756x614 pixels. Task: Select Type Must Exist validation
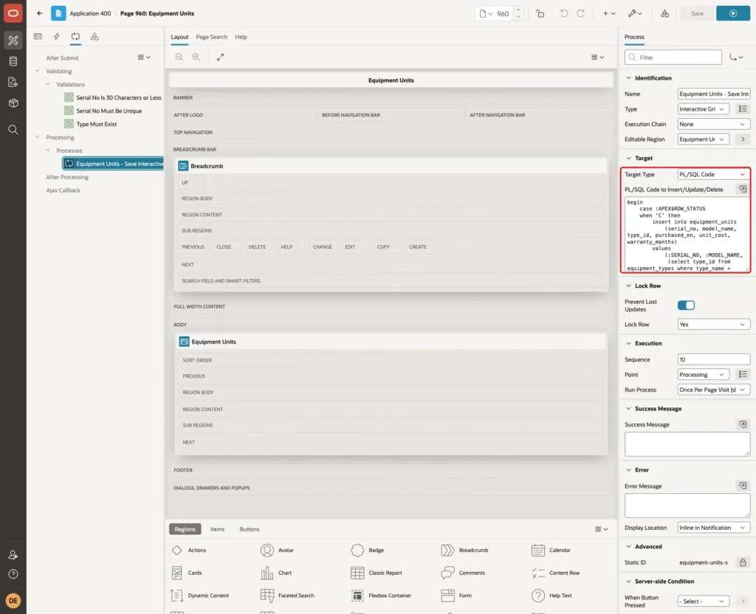pos(97,124)
